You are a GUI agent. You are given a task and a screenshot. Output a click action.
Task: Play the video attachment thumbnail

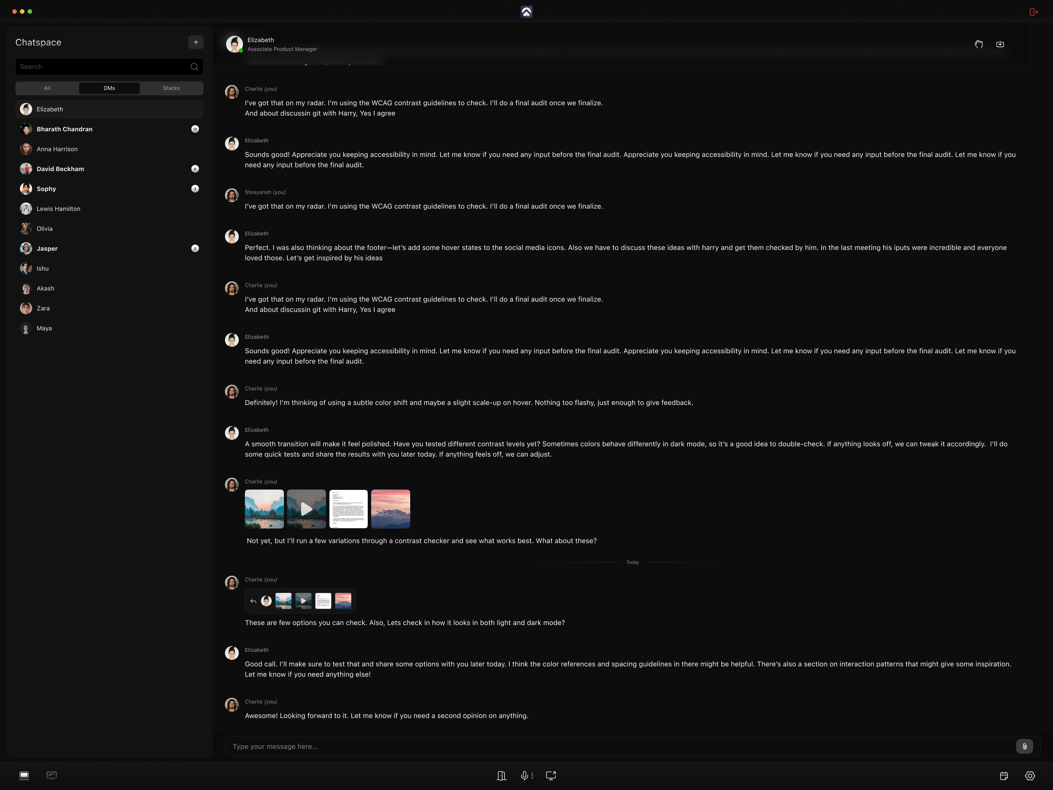[x=306, y=509]
